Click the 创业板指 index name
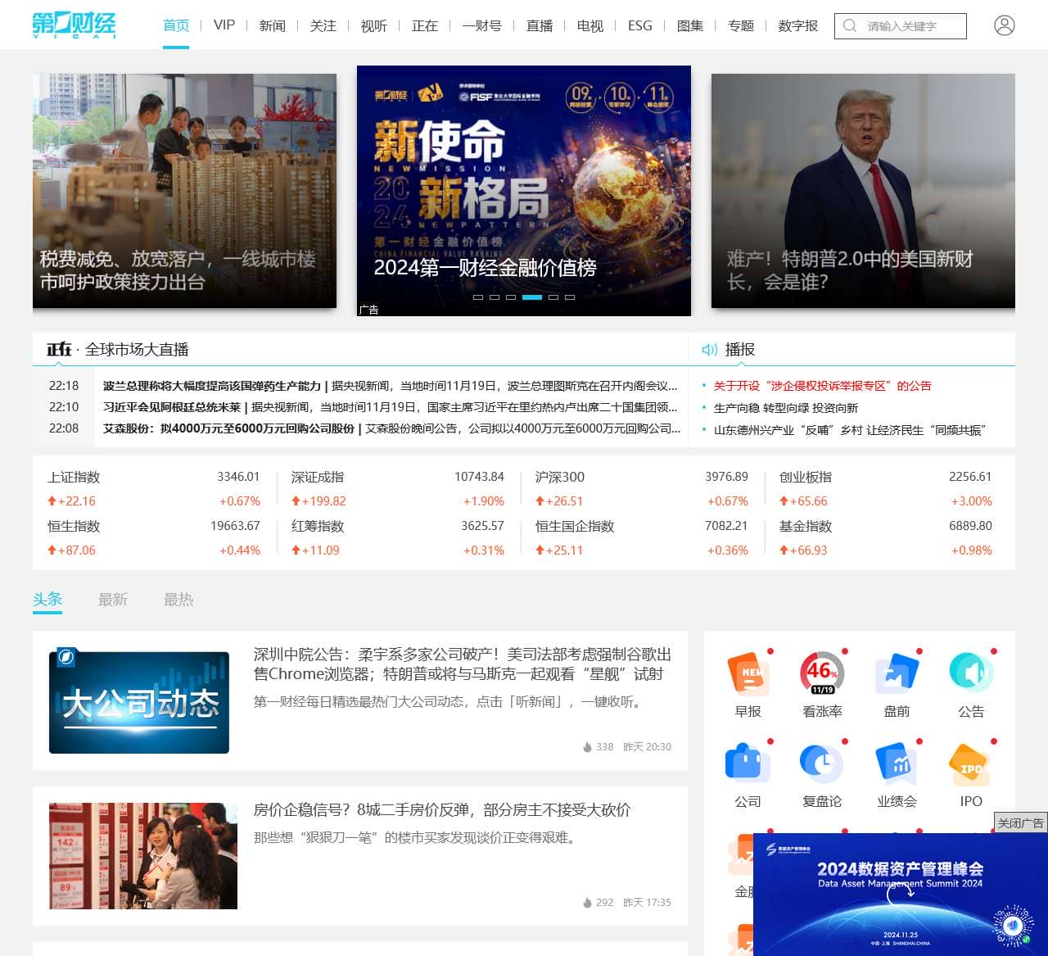1048x956 pixels. click(806, 477)
